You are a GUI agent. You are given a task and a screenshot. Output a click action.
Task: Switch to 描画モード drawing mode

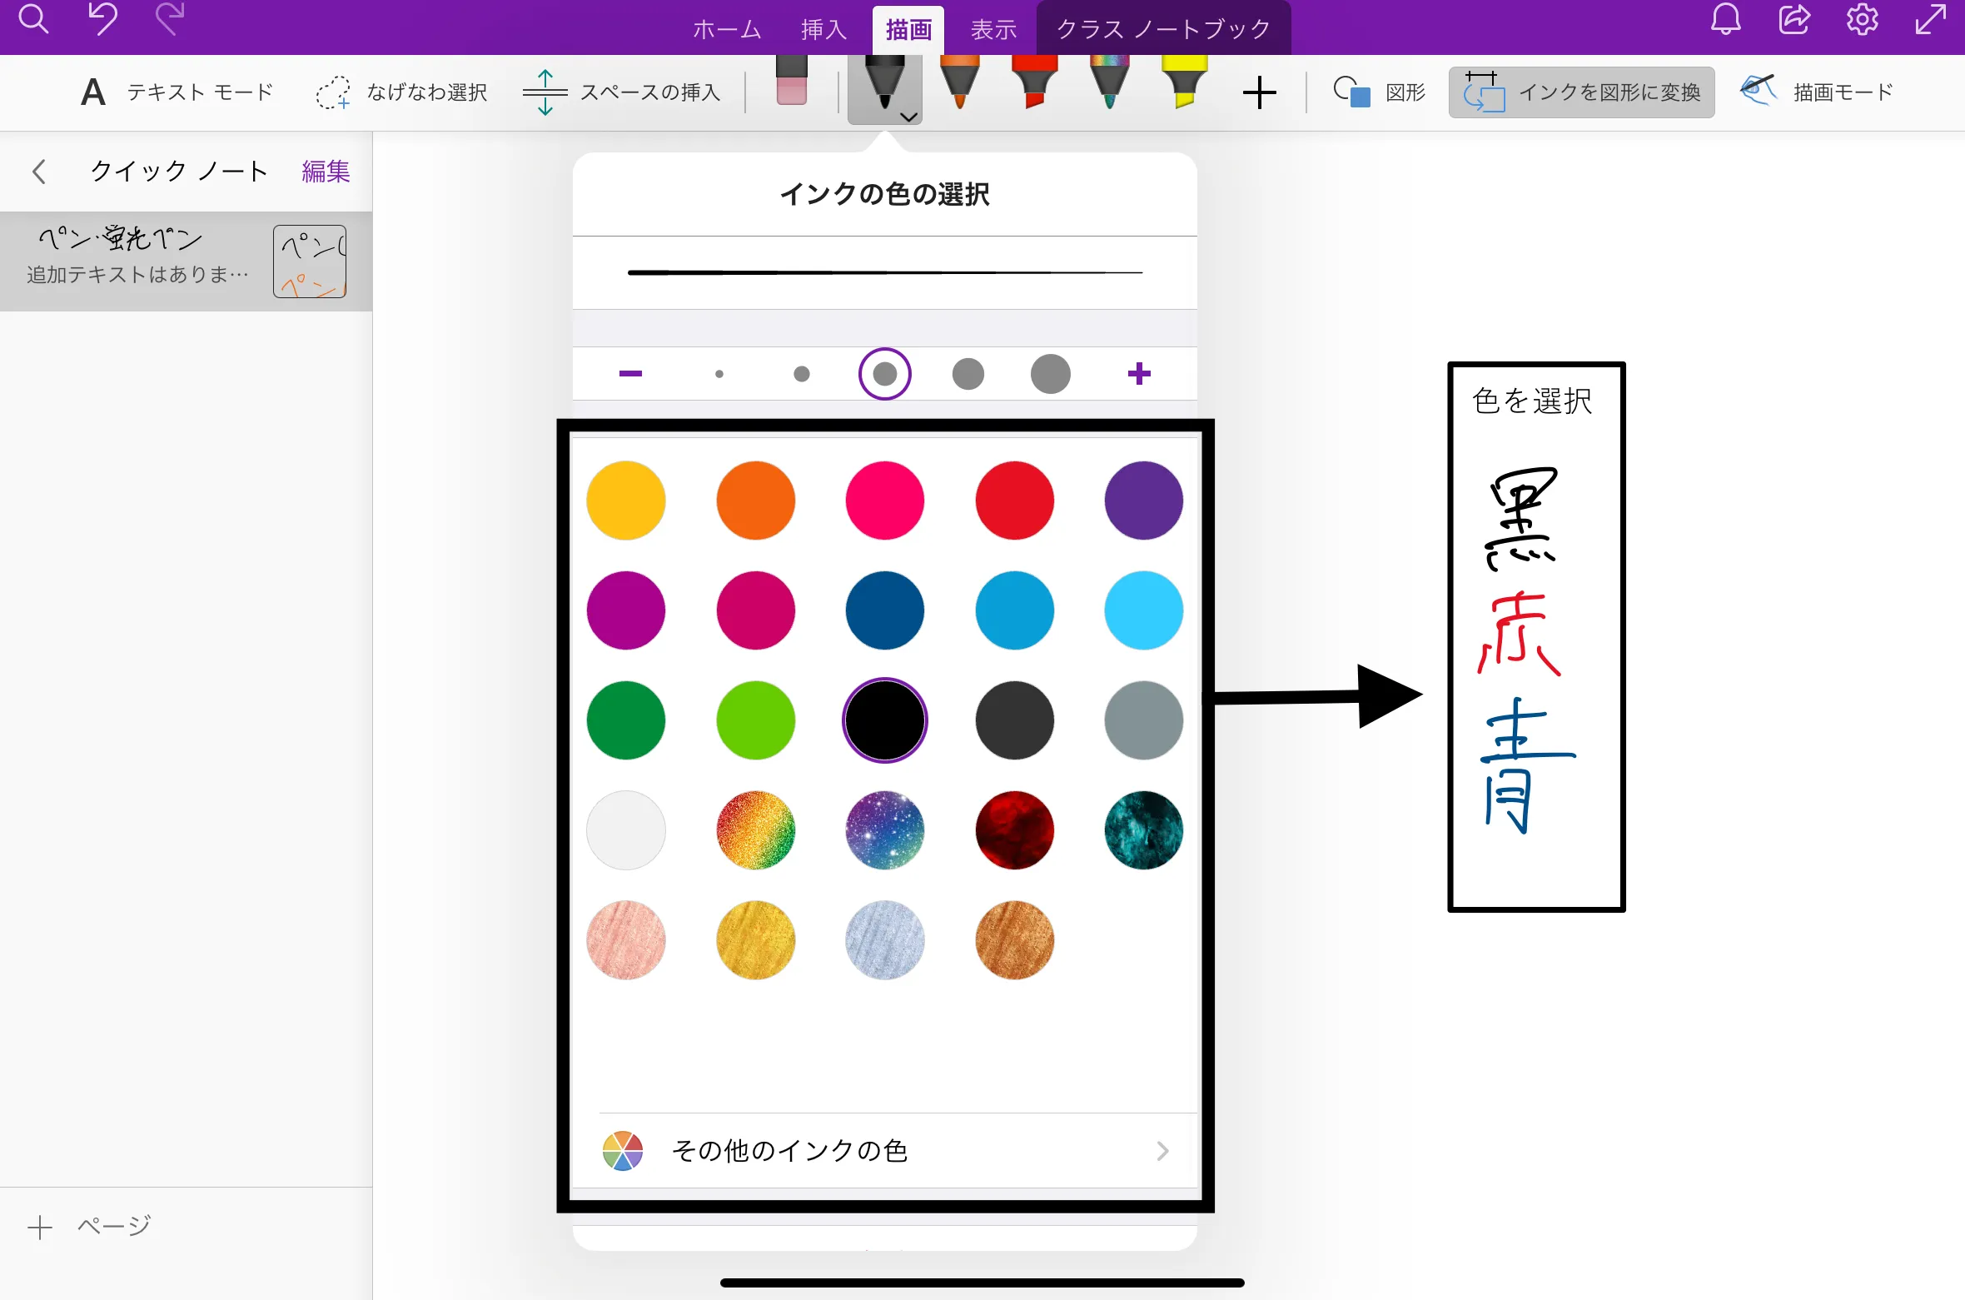click(1818, 92)
